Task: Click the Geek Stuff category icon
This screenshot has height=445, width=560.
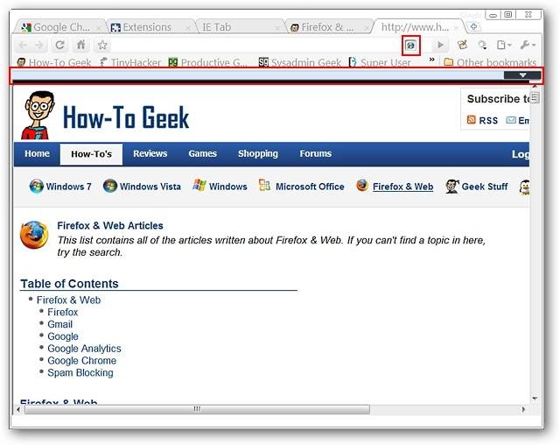Action: point(451,187)
